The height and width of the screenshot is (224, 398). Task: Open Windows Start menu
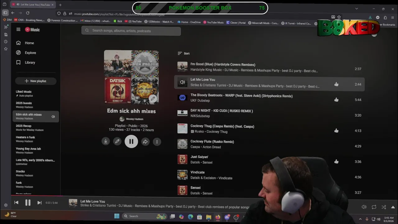[x=117, y=216]
